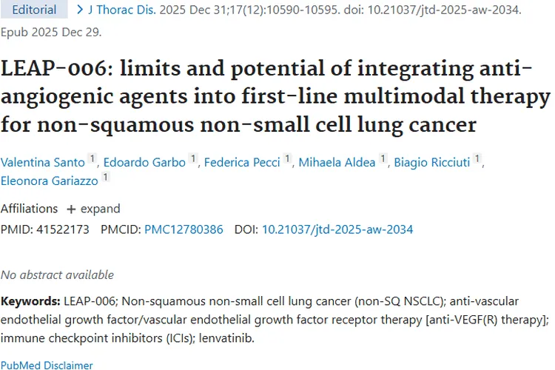The width and height of the screenshot is (555, 370).
Task: Click the chevron icon before J Thorac Dis
Action: point(80,10)
